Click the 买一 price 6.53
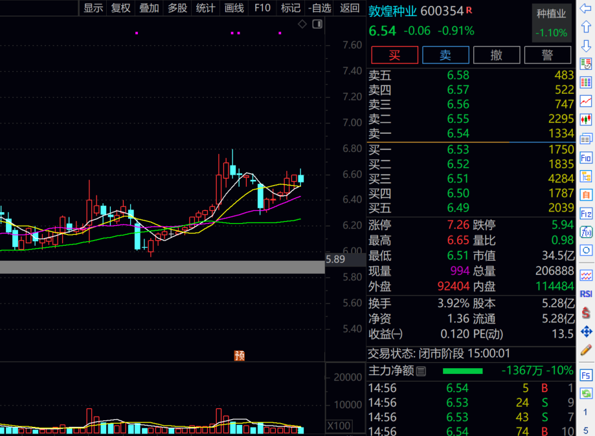 (x=458, y=149)
